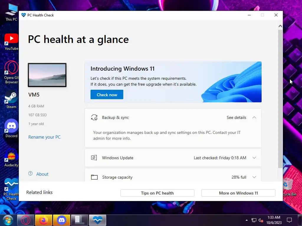Expand the Windows Update section
This screenshot has height=226, width=302.
[254, 158]
